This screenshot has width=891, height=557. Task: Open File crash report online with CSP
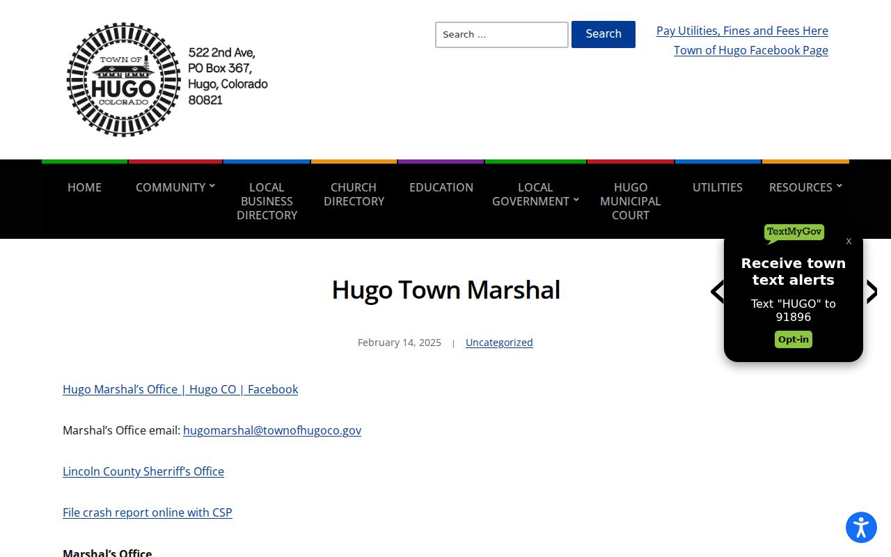click(x=148, y=512)
